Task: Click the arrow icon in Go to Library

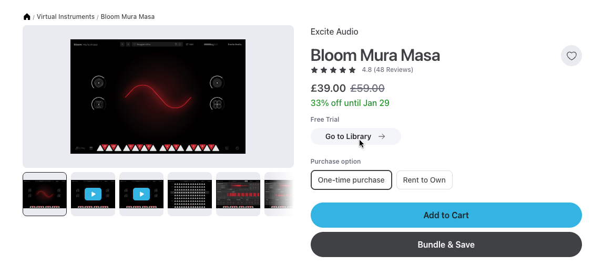Action: [382, 136]
